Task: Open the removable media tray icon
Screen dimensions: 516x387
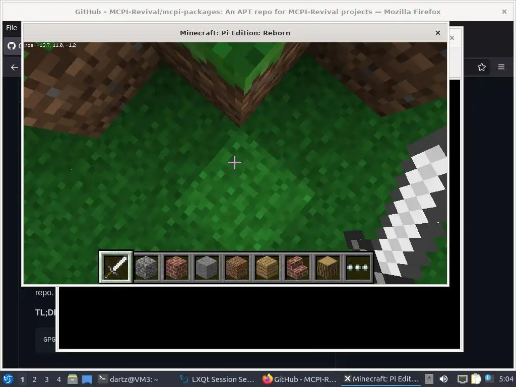Action: coord(429,379)
